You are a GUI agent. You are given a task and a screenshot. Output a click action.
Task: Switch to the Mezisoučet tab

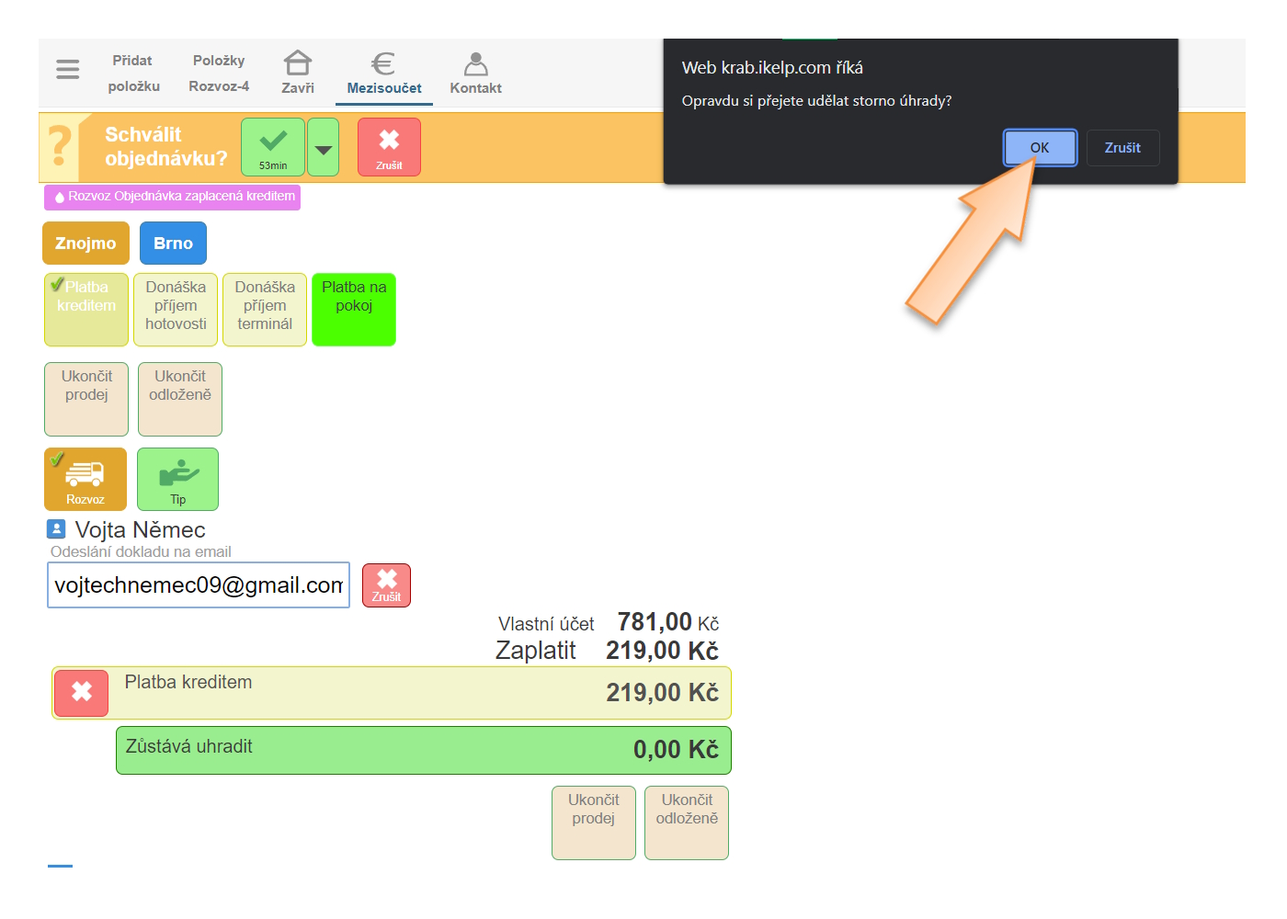click(384, 73)
